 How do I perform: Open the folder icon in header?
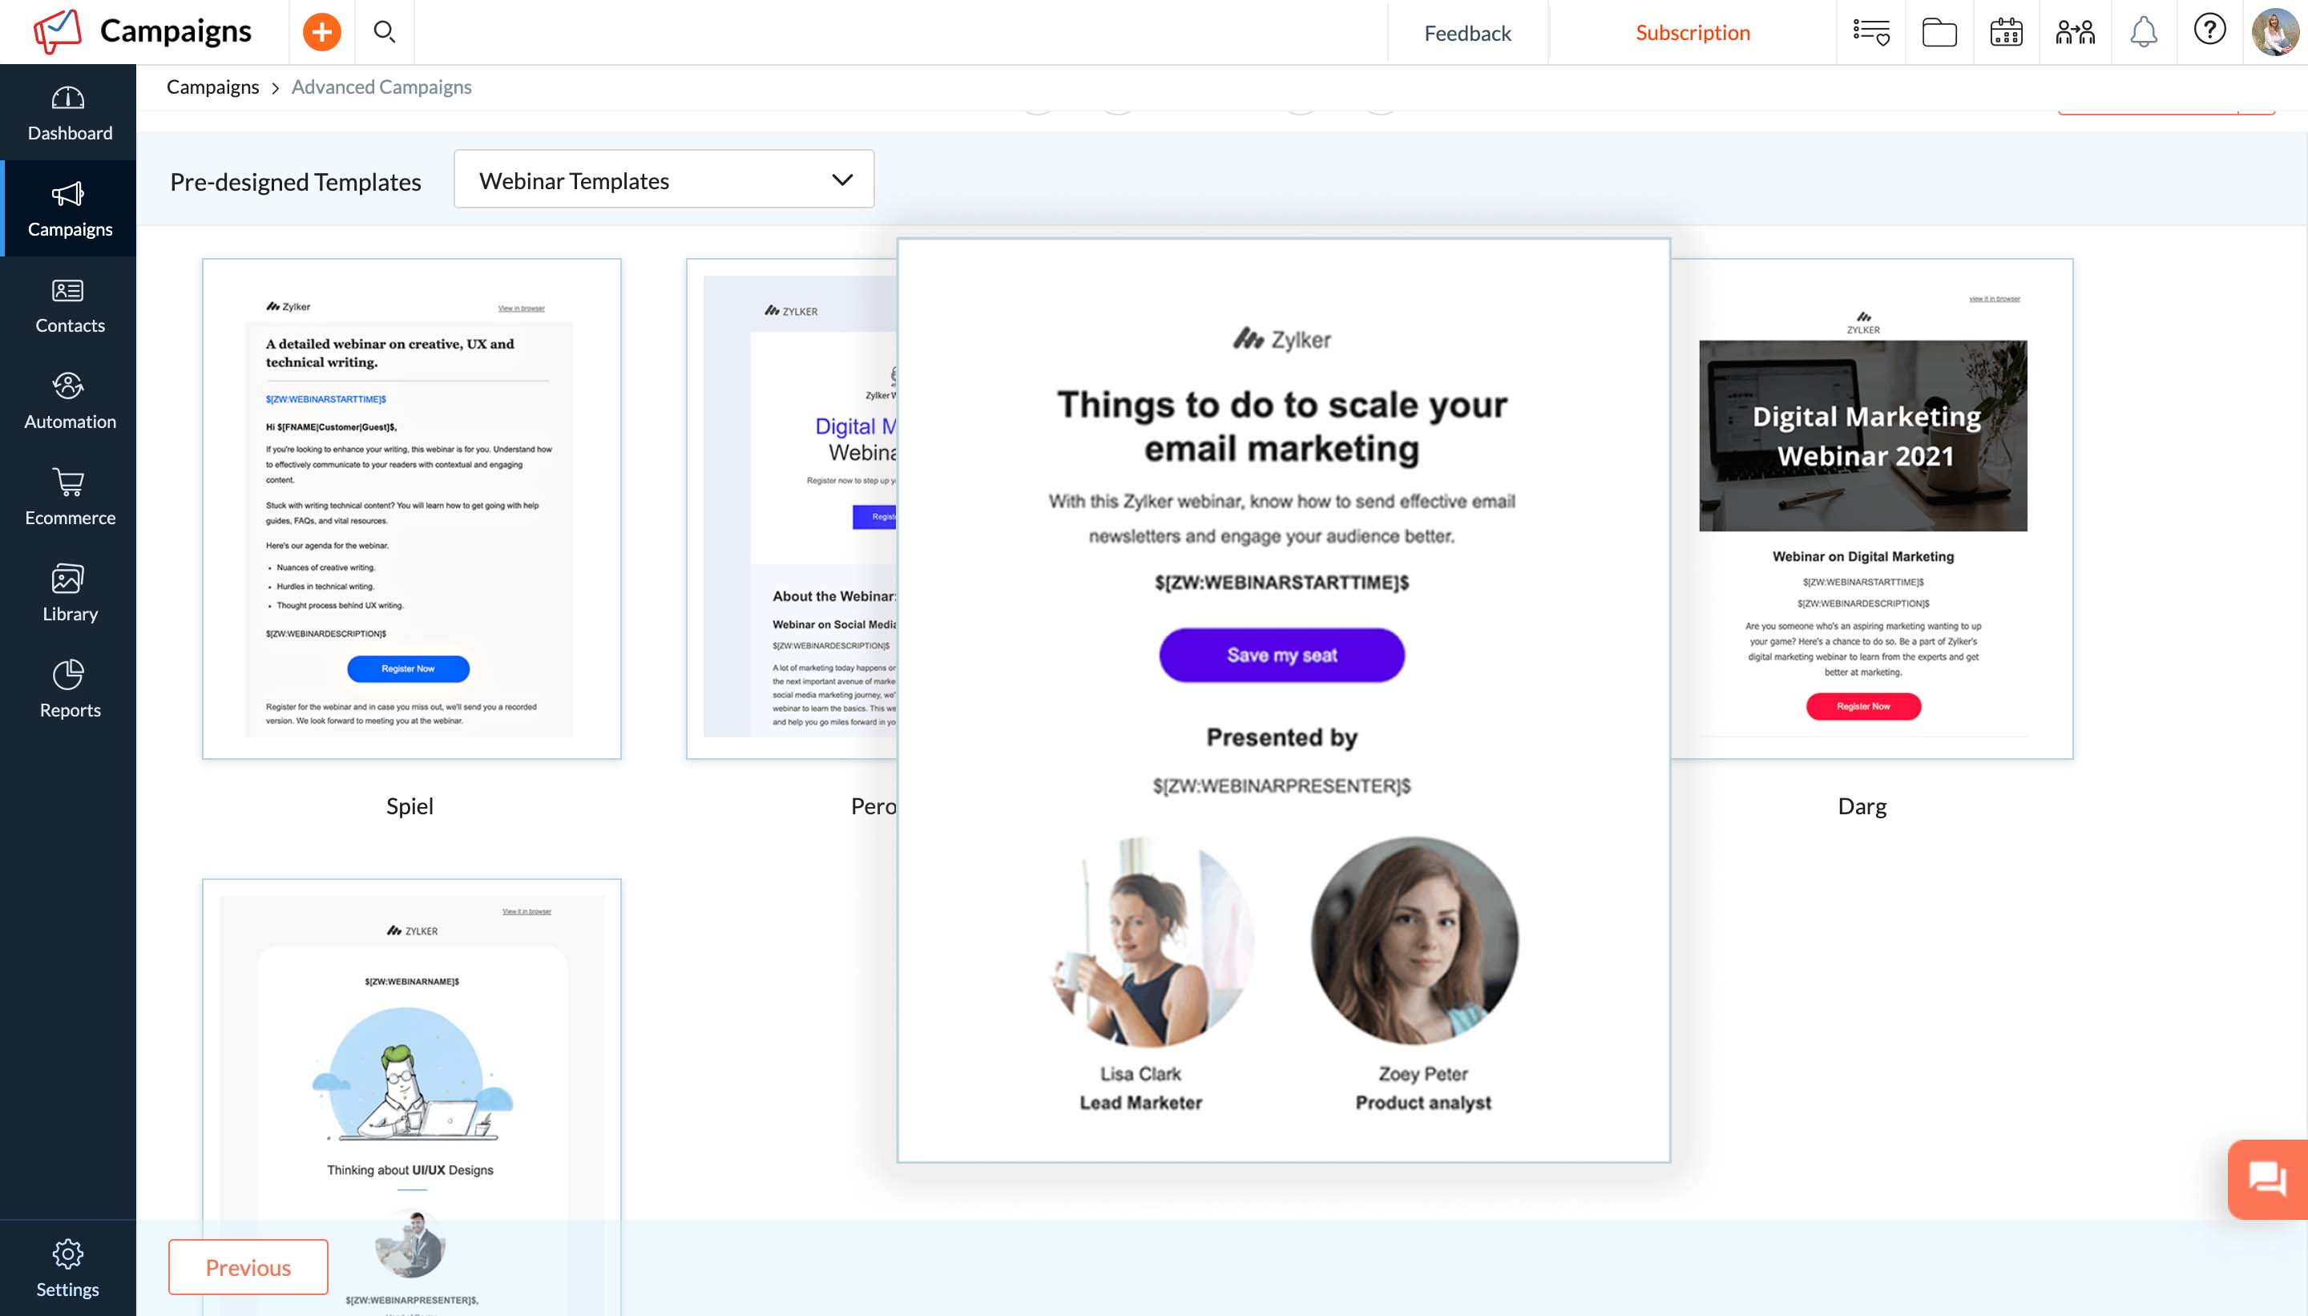click(1939, 33)
